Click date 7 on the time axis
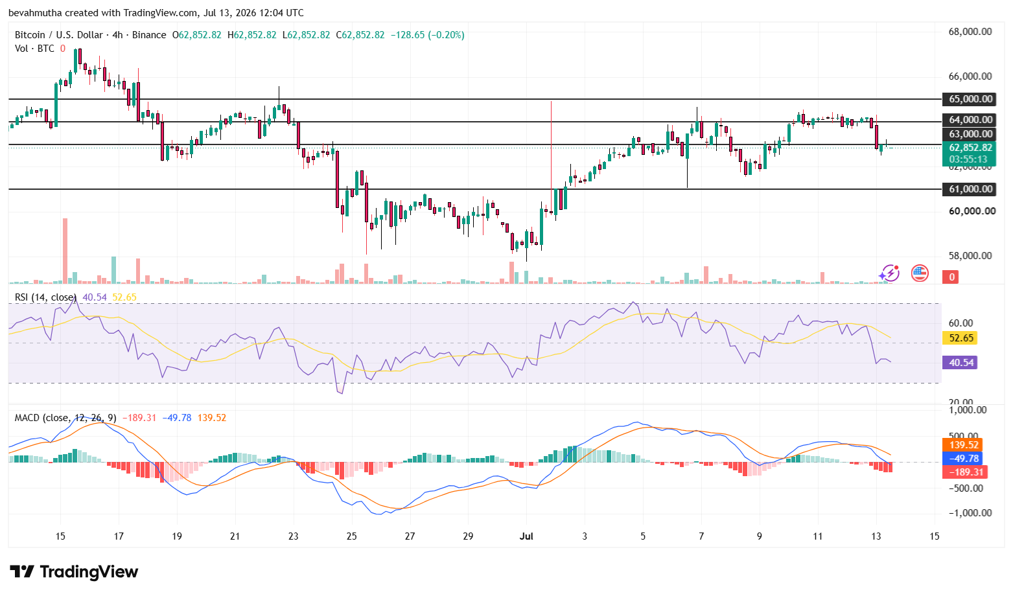Viewport: 1013px width, 596px height. (701, 536)
